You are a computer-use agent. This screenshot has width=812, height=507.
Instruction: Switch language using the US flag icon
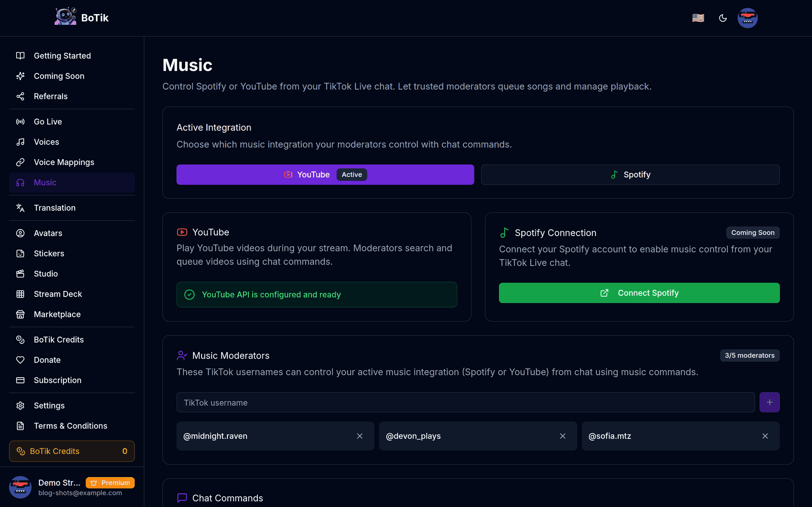[698, 18]
